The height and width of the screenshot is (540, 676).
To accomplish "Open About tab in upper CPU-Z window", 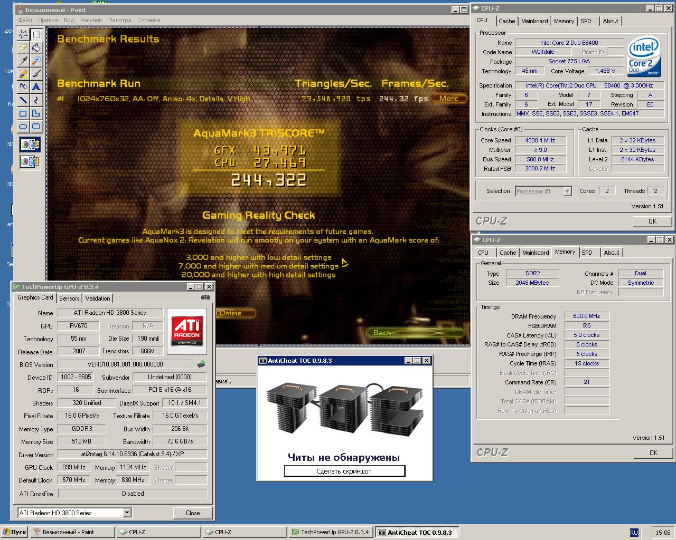I will pyautogui.click(x=611, y=21).
